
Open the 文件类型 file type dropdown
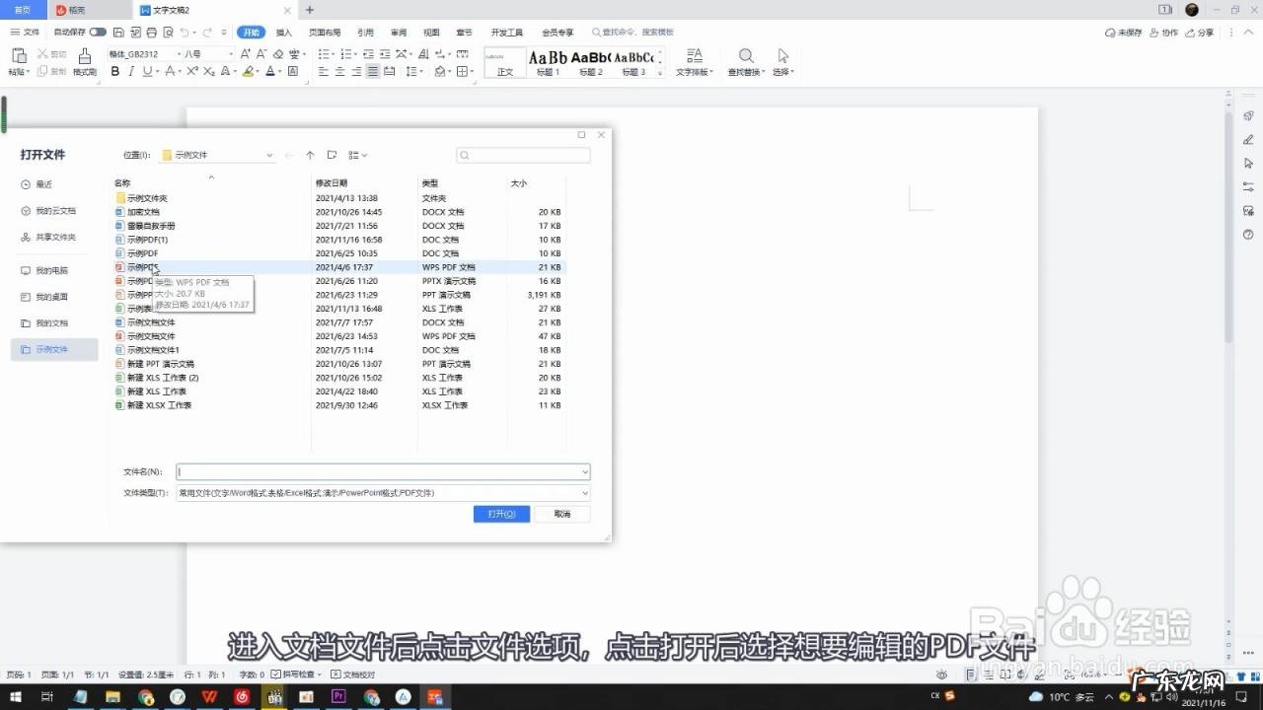point(585,493)
